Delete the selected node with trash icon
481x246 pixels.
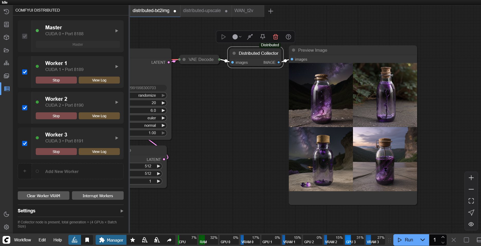(275, 37)
